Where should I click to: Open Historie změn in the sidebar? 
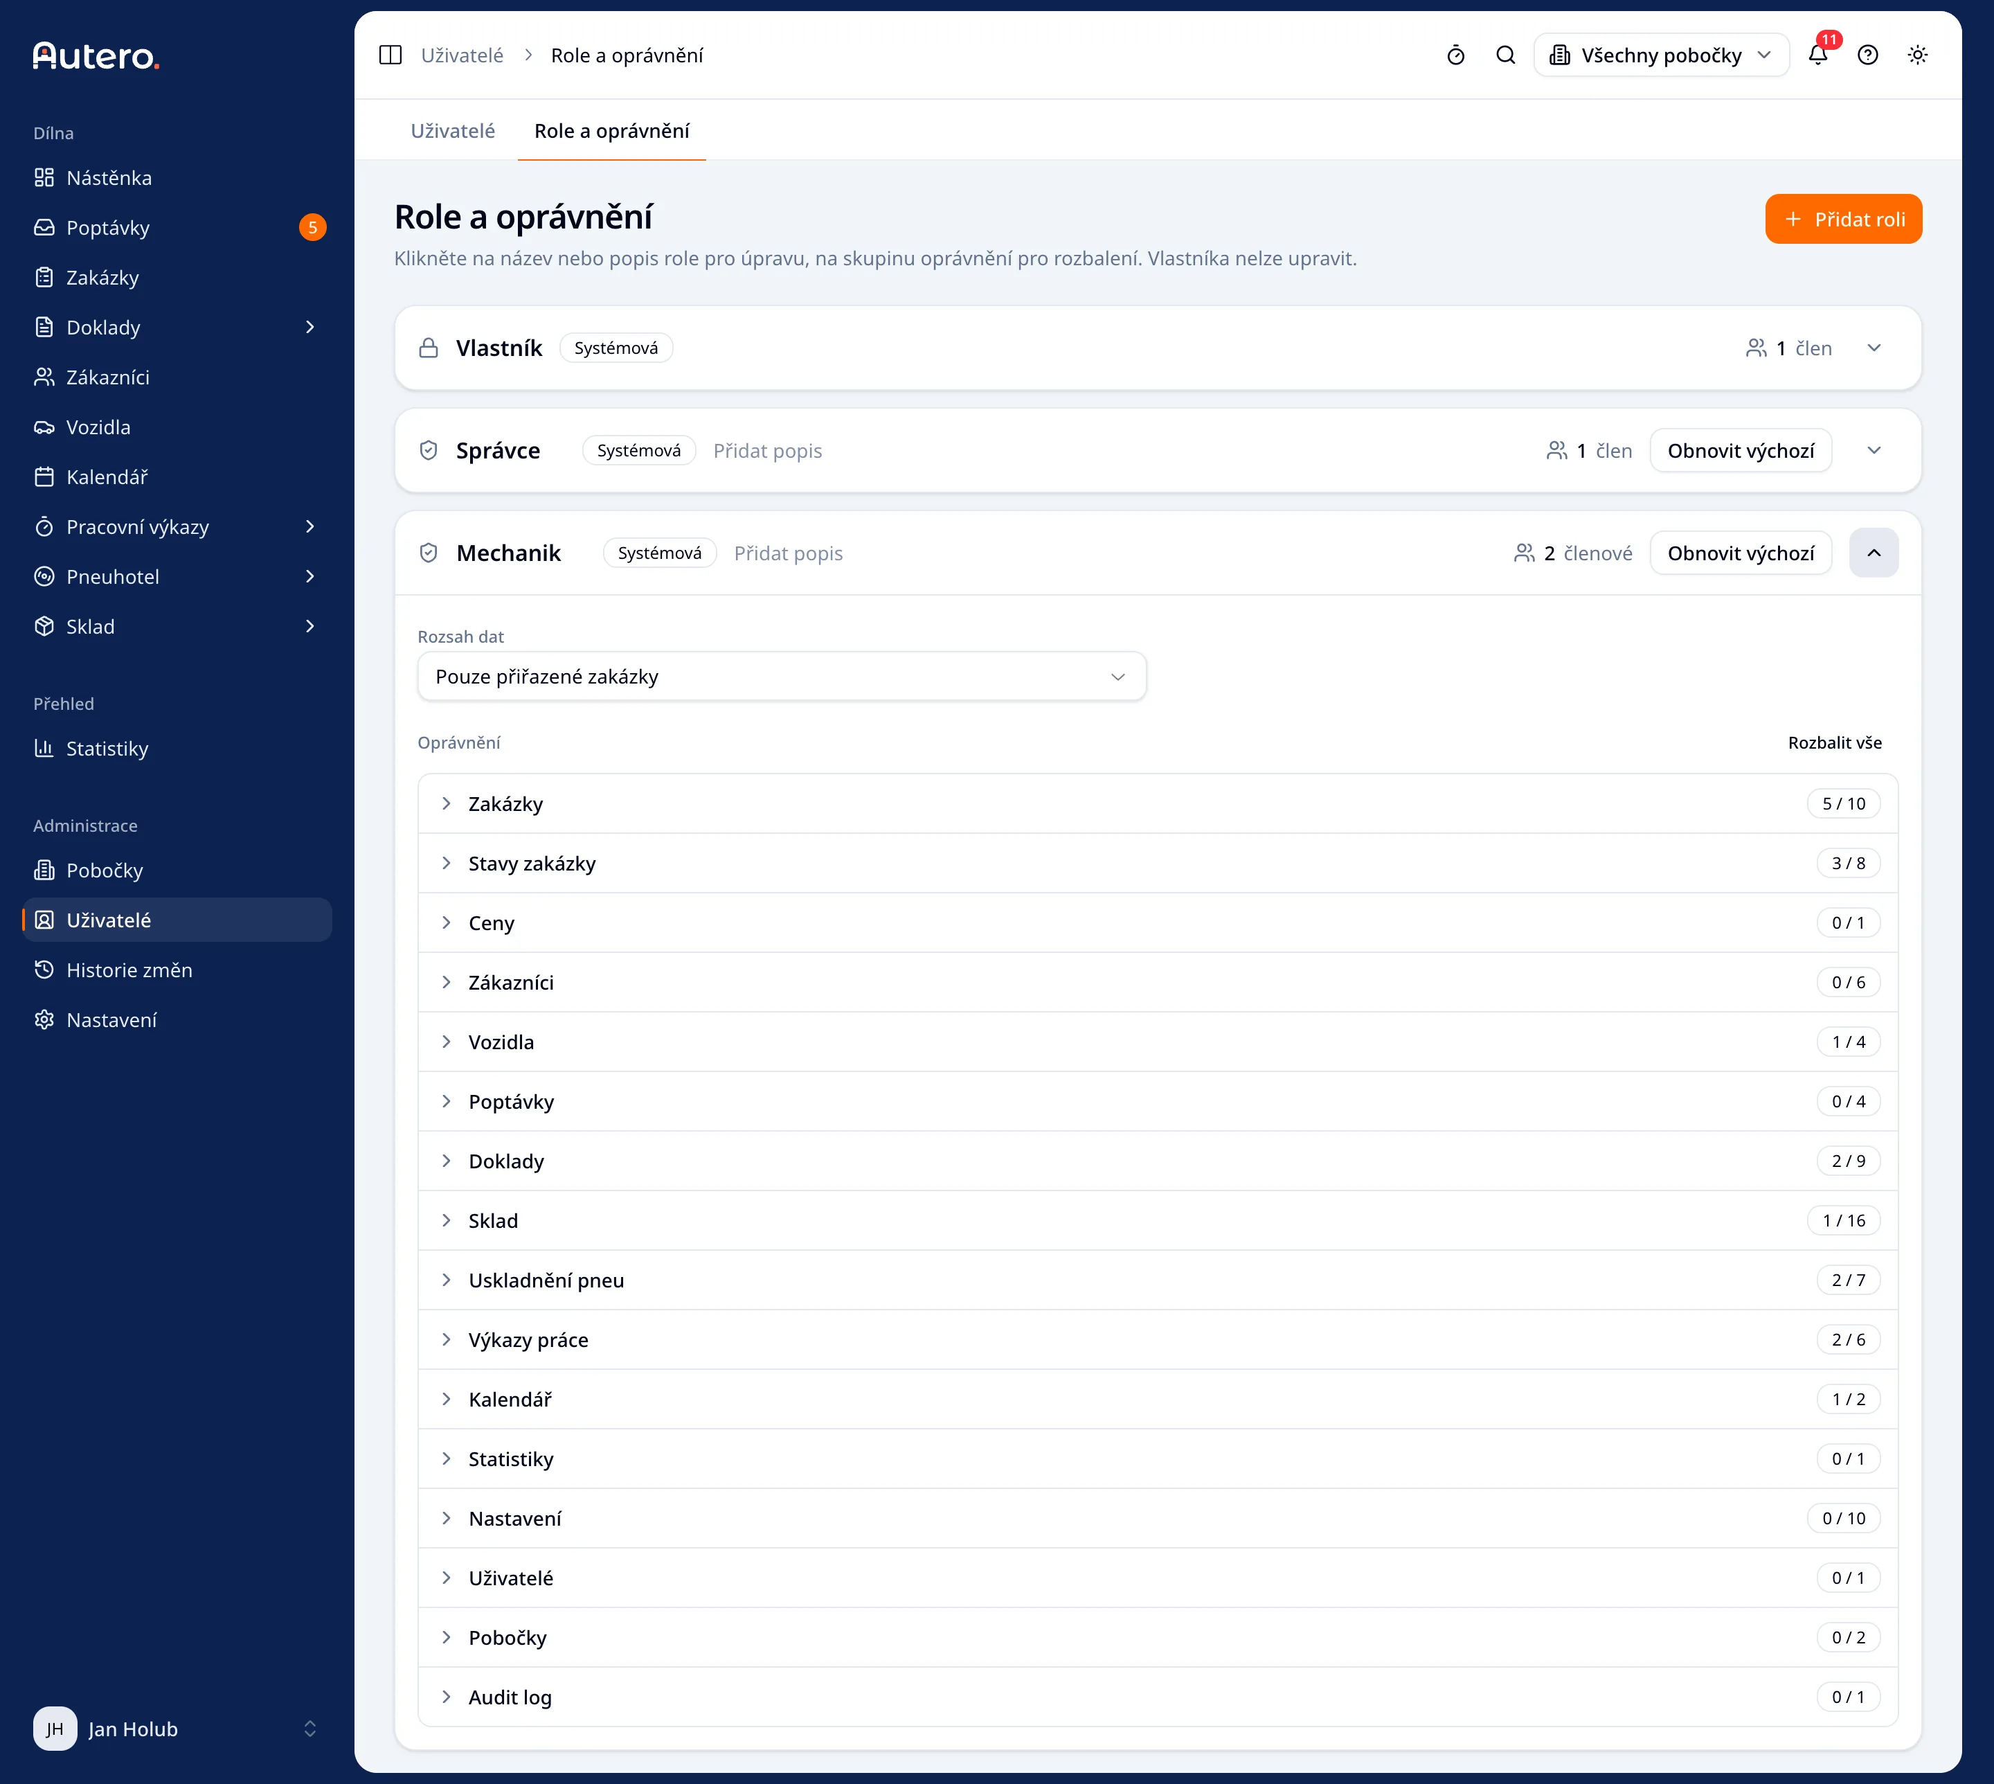[177, 970]
